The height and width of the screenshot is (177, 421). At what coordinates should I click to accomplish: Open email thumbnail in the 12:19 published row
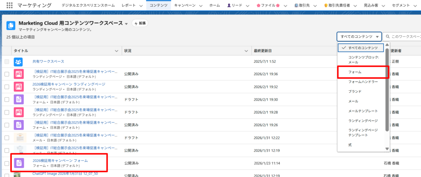tap(20, 150)
